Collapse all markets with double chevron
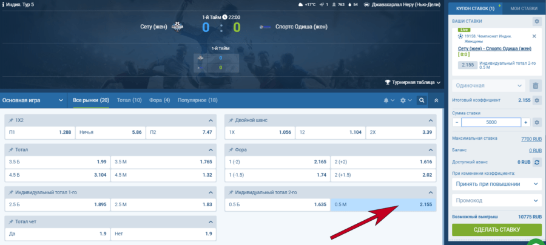Viewport: 546px width, 245px height. pos(436,100)
